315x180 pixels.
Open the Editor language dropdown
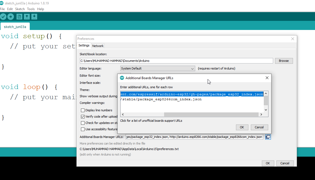click(158, 68)
